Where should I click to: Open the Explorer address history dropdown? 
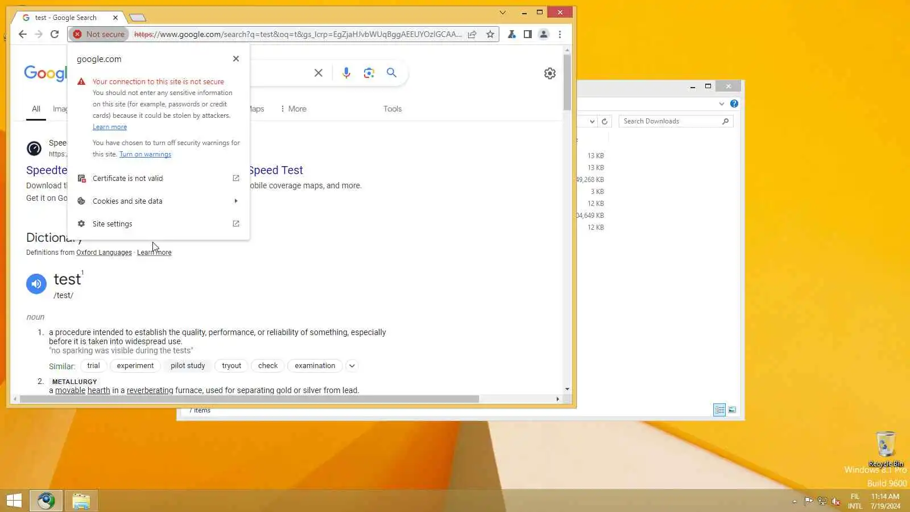pyautogui.click(x=592, y=121)
